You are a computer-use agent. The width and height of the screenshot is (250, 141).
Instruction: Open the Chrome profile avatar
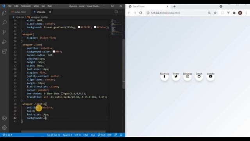coord(240,13)
